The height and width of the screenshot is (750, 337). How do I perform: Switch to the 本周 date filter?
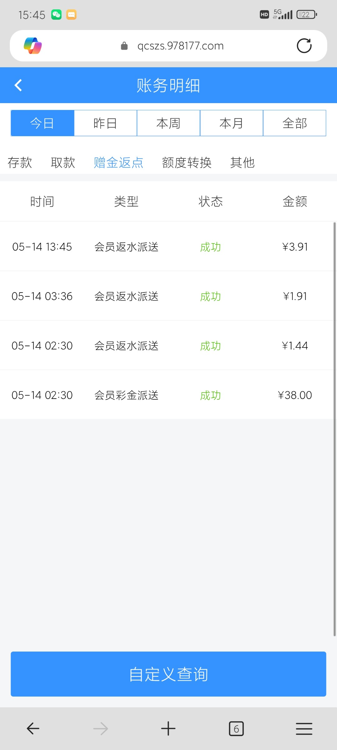click(x=168, y=123)
